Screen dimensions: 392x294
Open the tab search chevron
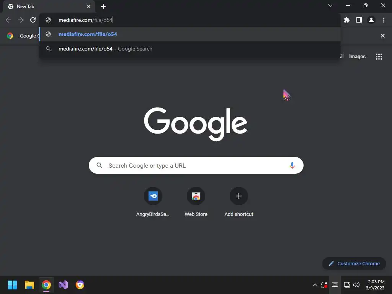tap(330, 5)
